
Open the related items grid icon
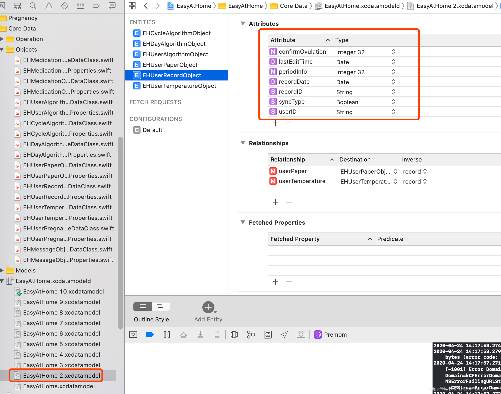tap(132, 6)
